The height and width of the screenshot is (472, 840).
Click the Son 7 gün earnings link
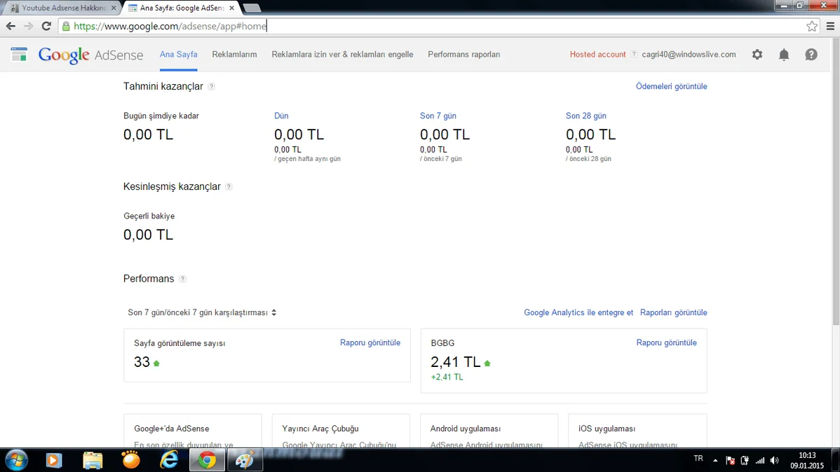click(x=438, y=116)
